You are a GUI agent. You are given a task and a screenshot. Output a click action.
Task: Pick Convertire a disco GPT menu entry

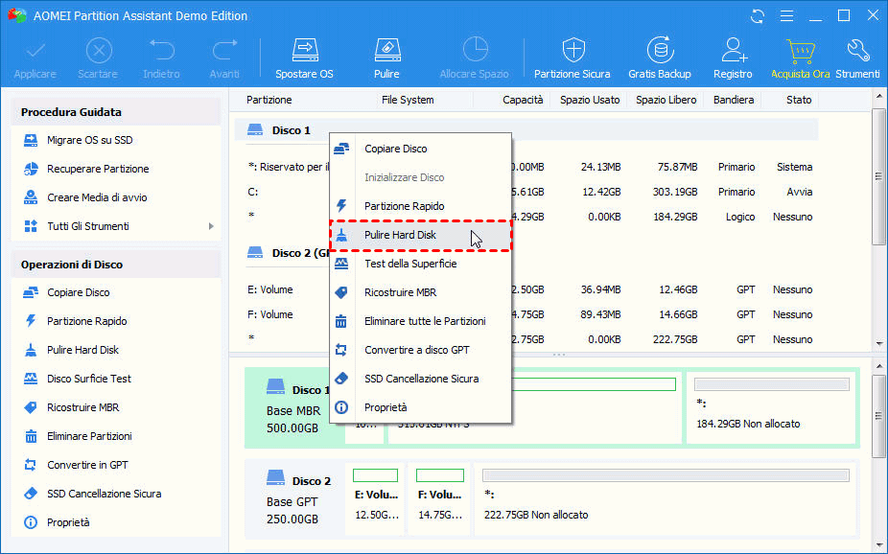tap(416, 350)
